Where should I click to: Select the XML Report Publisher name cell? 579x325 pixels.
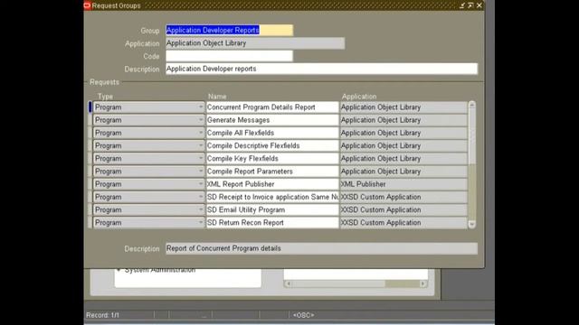point(272,184)
